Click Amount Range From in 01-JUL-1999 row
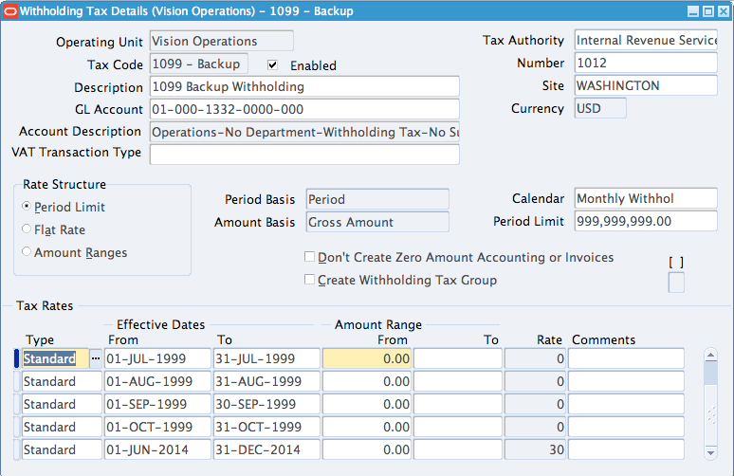 tap(367, 358)
